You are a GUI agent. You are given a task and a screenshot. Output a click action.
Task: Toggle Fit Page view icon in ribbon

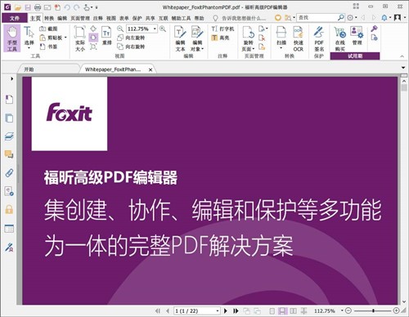pos(93,29)
